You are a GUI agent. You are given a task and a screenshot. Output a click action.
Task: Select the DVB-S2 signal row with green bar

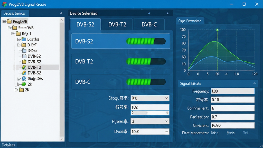[x=121, y=41]
